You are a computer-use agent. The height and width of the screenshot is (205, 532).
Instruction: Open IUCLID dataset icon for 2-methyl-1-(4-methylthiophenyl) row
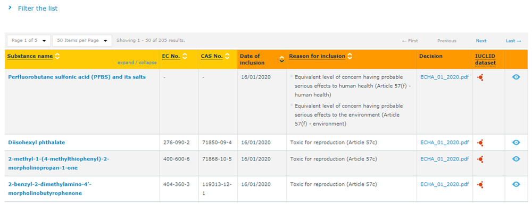click(480, 159)
